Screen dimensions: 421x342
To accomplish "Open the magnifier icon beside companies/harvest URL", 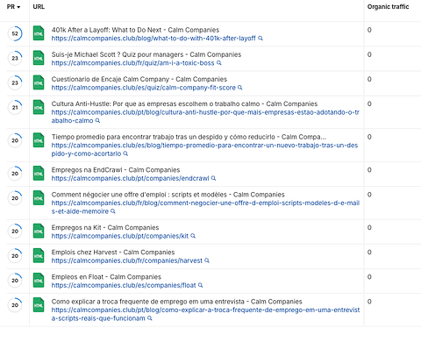I will click(x=207, y=260).
